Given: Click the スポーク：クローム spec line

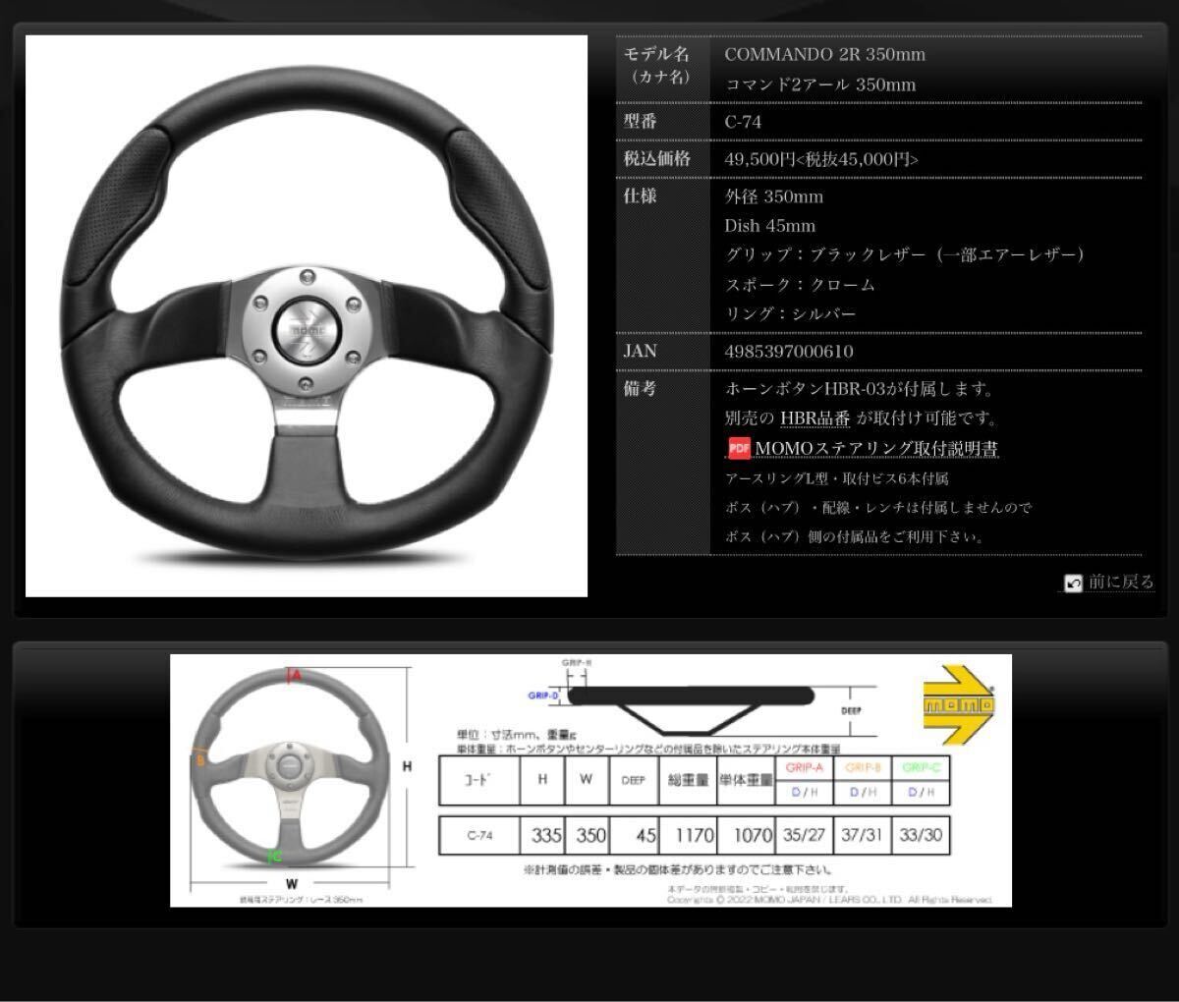Looking at the screenshot, I should (800, 285).
